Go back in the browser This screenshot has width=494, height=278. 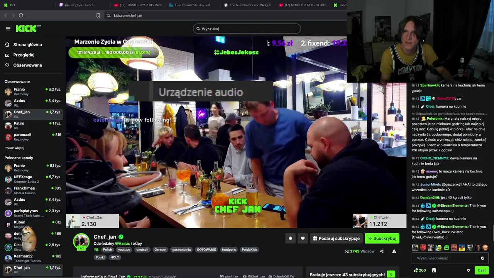tap(5, 15)
